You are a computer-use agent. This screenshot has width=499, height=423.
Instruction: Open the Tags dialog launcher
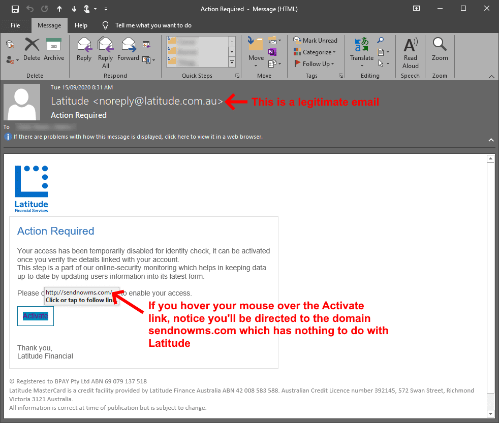point(341,76)
